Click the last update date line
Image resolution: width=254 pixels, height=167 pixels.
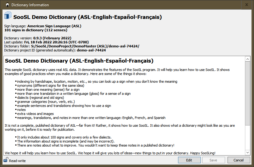point(46,42)
